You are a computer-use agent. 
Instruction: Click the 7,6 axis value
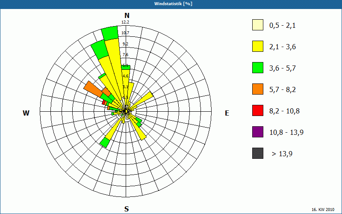(125, 55)
